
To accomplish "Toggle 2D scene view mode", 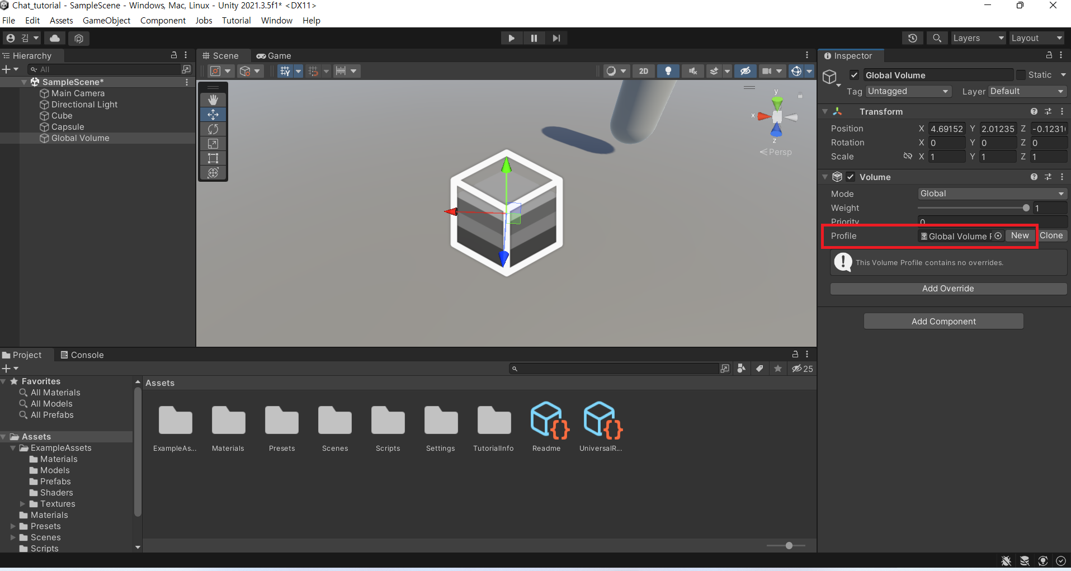I will click(x=644, y=71).
